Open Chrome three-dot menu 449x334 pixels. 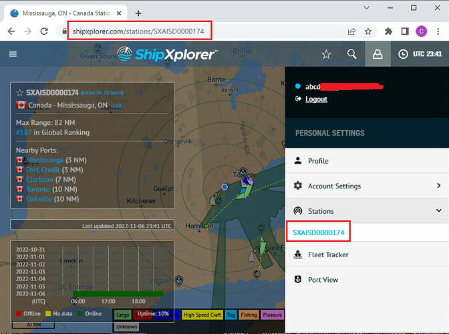pyautogui.click(x=438, y=31)
